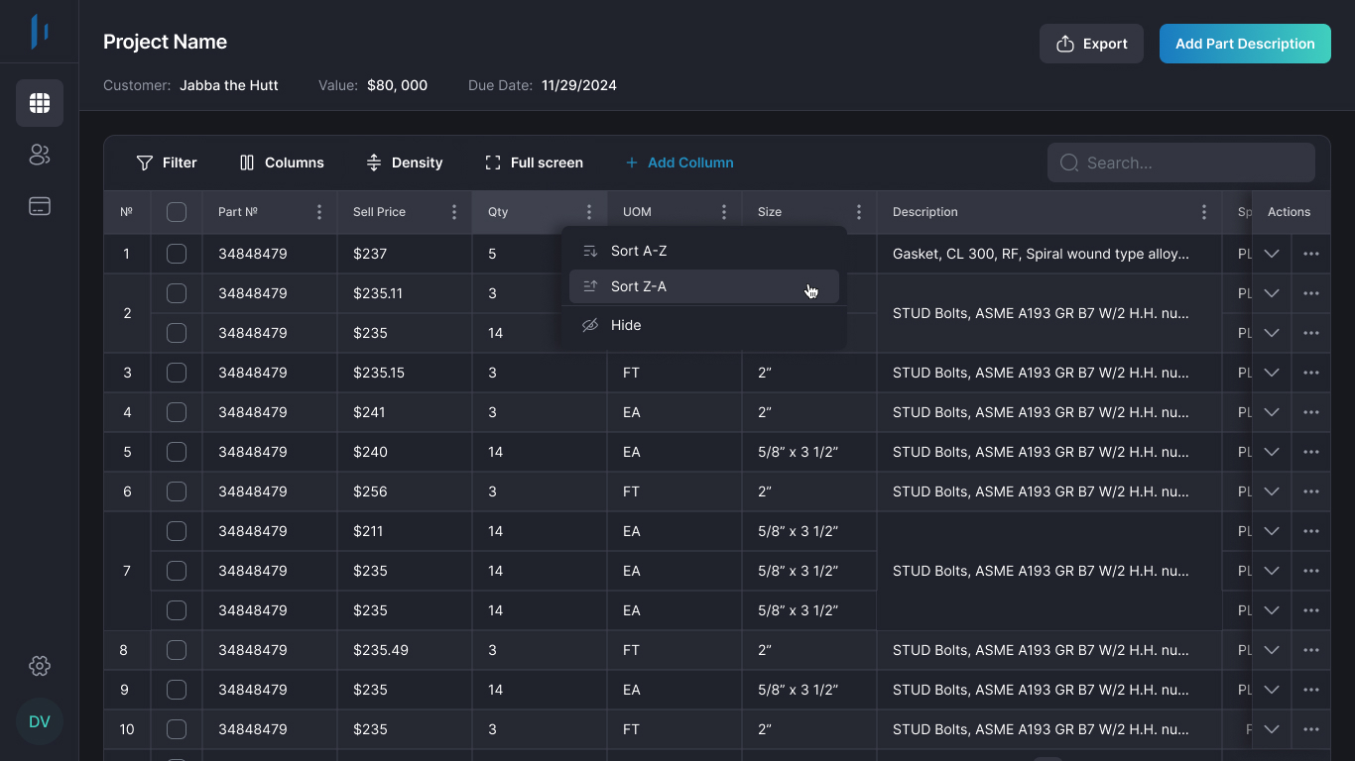
Task: Choose Sort Z-A from the context menu
Action: point(638,286)
